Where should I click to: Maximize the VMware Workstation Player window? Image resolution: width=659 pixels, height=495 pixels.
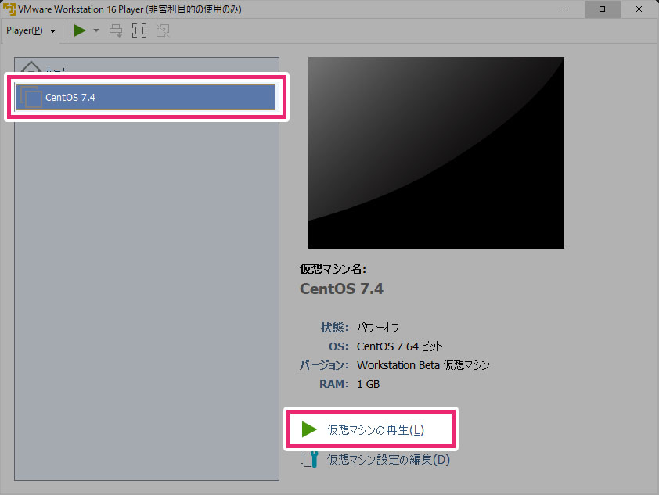(x=603, y=9)
